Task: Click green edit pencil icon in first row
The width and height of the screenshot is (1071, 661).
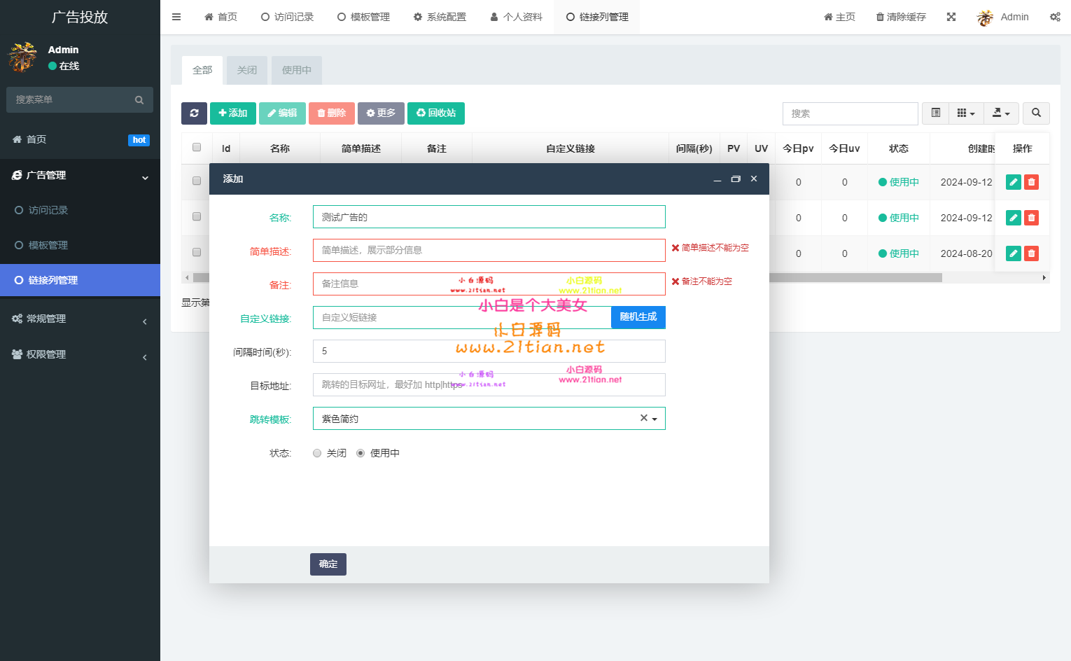Action: pos(1013,182)
